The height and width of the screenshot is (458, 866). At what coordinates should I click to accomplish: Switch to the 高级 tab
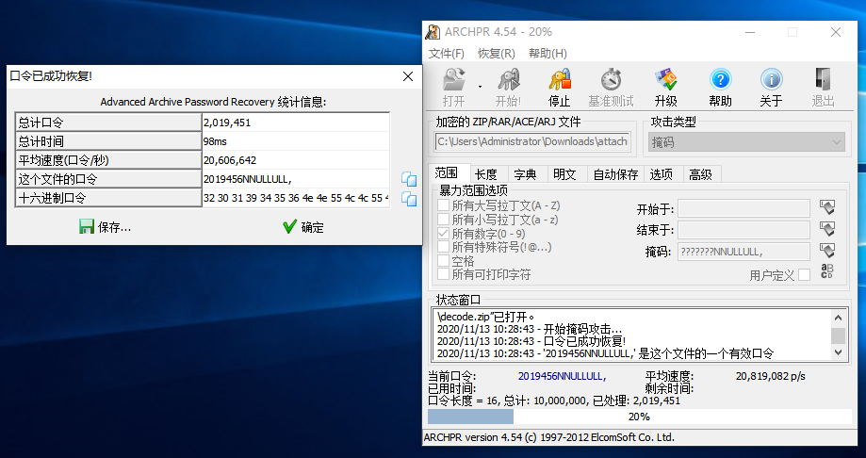click(700, 174)
